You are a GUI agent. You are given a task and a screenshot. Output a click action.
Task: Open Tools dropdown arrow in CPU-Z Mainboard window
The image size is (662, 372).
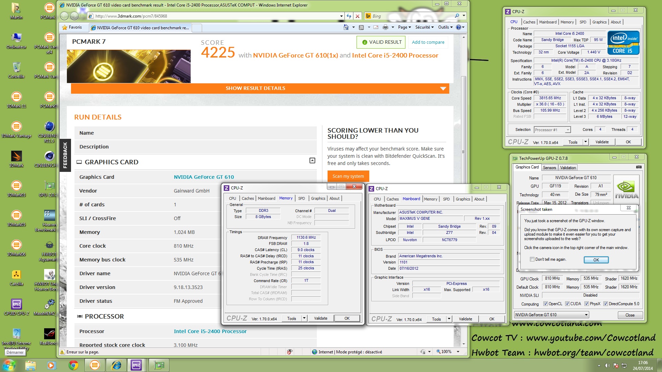[x=449, y=319]
